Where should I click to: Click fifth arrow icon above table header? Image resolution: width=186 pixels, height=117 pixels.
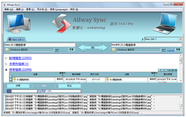point(172,70)
